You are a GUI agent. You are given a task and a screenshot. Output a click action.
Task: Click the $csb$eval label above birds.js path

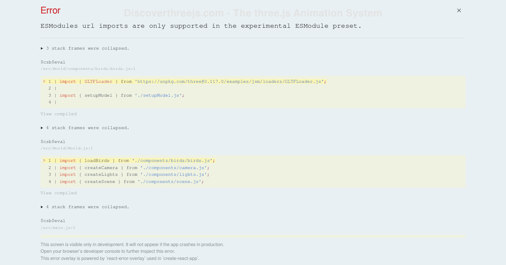pos(53,62)
